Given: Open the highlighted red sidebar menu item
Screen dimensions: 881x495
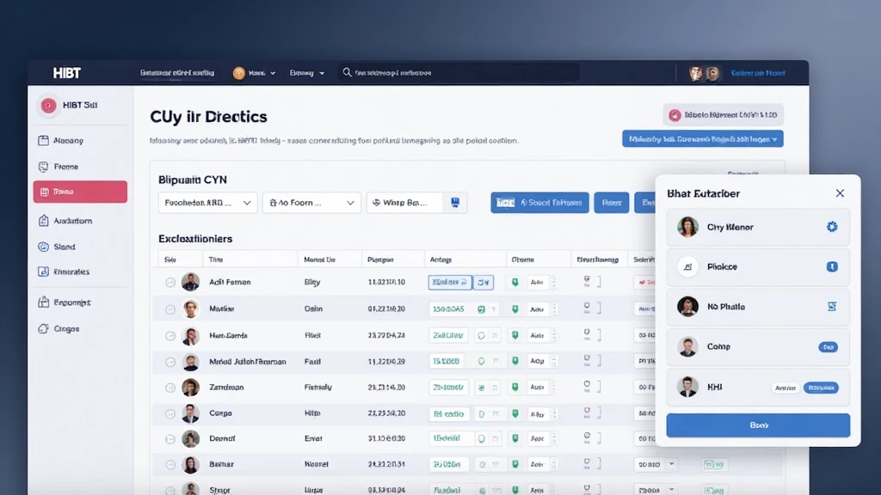Looking at the screenshot, I should click(x=80, y=192).
